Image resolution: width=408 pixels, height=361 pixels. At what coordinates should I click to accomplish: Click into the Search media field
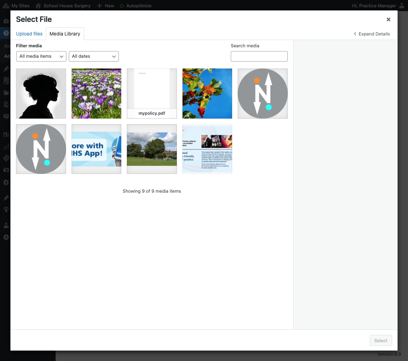[259, 56]
